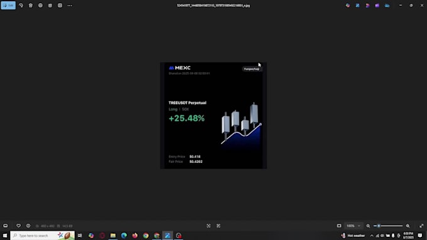Expand the hidden system tray icons chevron
427x240 pixels.
click(372, 236)
